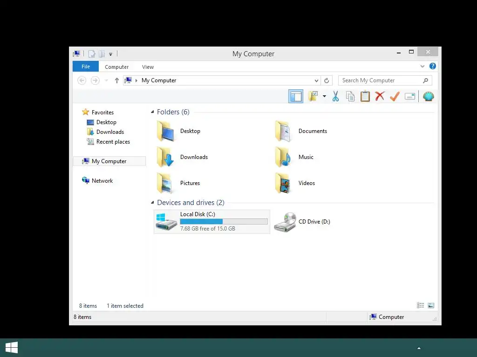This screenshot has height=357, width=477.
Task: Open the dropdown arrow beside Folder Options icon
Action: click(324, 97)
